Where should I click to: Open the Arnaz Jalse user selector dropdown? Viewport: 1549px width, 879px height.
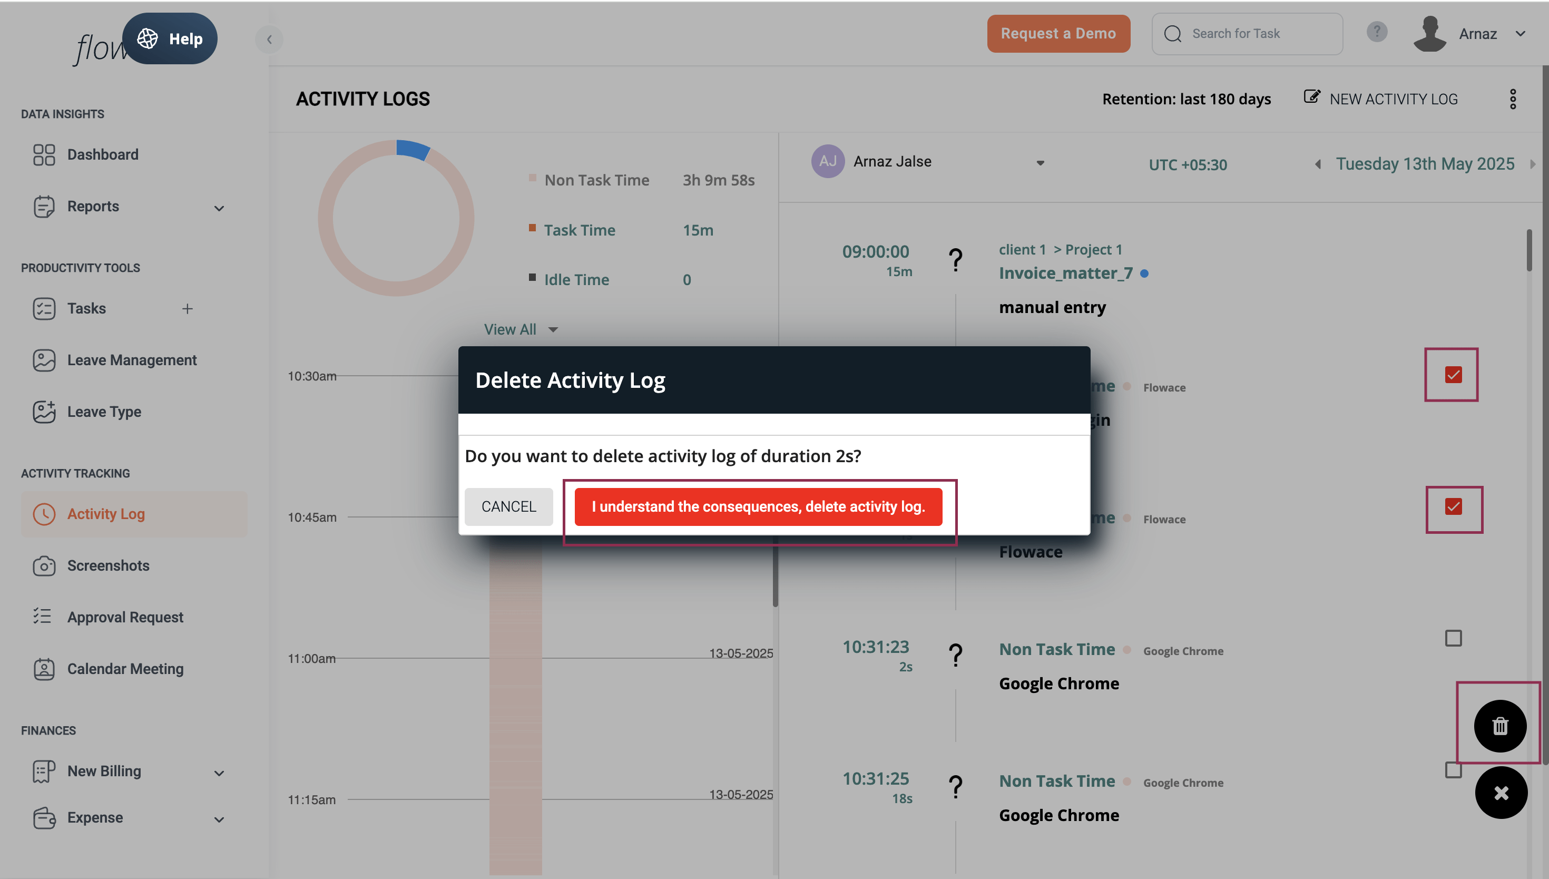click(x=1040, y=163)
